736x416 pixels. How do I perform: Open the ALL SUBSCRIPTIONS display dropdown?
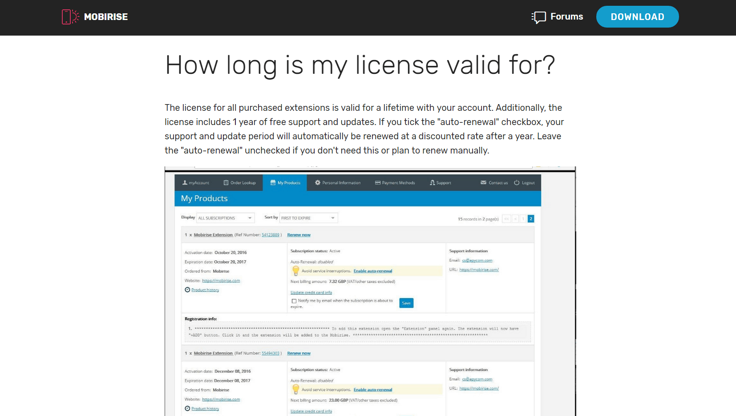(226, 218)
